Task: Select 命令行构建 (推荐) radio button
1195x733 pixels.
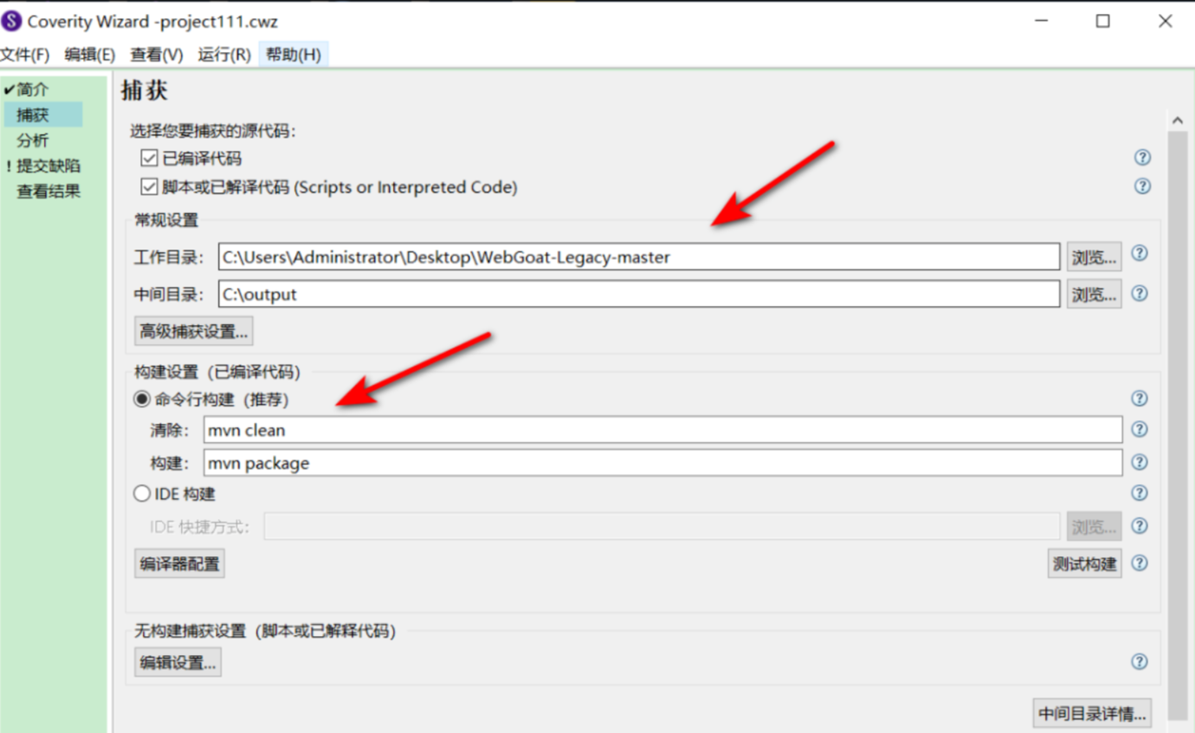Action: pos(141,399)
